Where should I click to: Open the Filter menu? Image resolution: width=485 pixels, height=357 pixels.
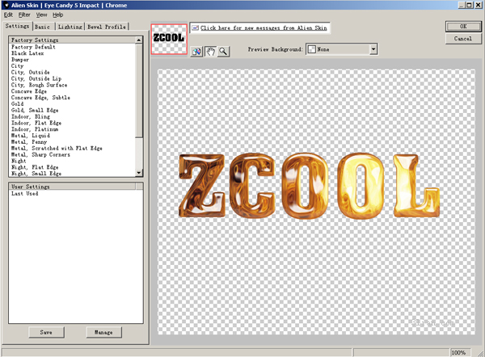[24, 15]
